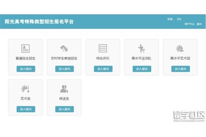The width and height of the screenshot is (206, 137).
Task: Click the 农村学生单独招生 house icon
Action: pos(64,48)
